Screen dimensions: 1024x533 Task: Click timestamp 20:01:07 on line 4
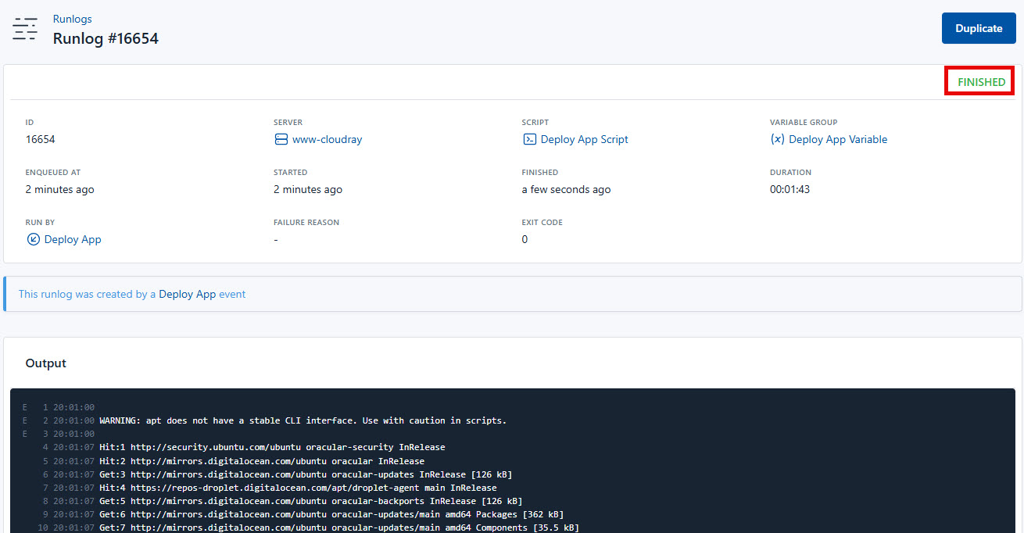pyautogui.click(x=74, y=446)
